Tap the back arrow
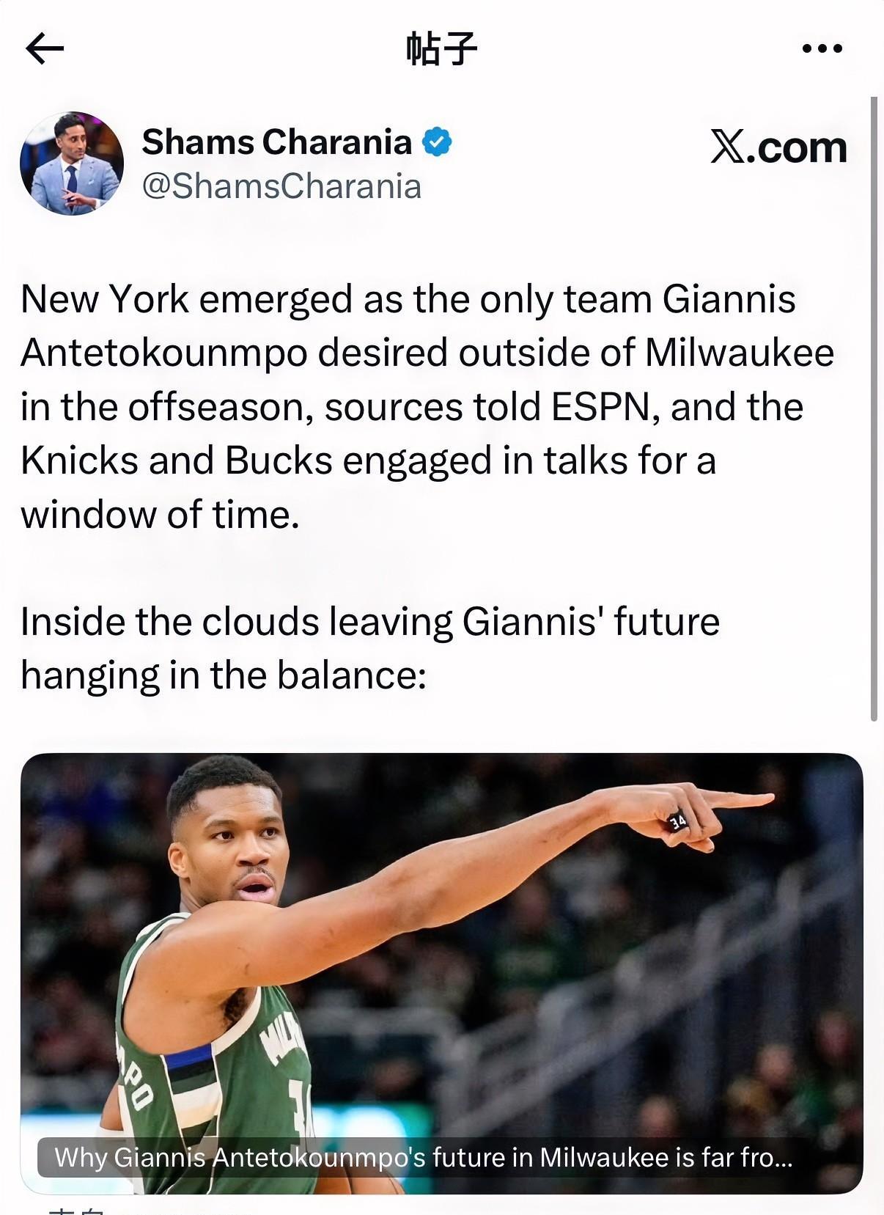This screenshot has height=1215, width=884. click(45, 49)
